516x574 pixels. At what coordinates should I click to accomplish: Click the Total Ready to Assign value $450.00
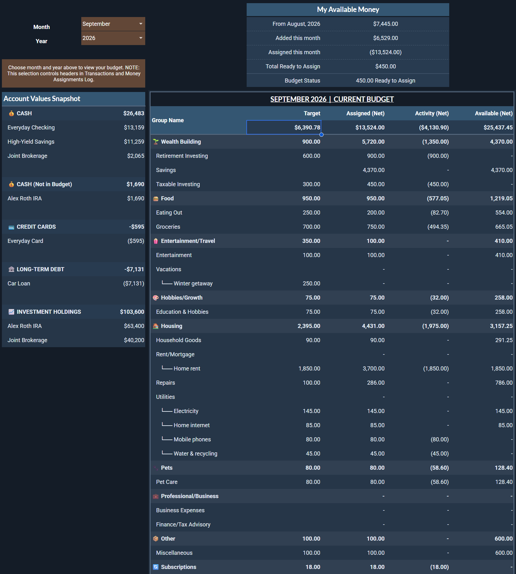pos(386,66)
